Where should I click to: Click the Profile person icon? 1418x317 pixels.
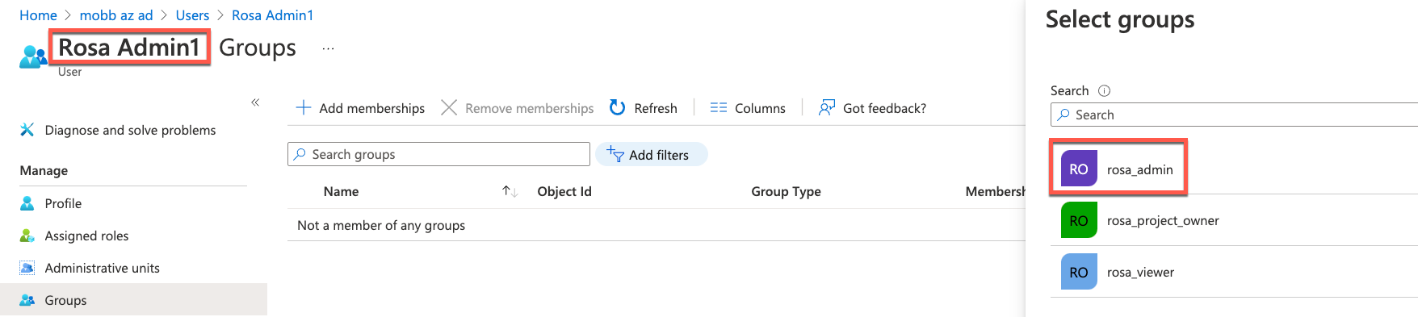click(27, 203)
